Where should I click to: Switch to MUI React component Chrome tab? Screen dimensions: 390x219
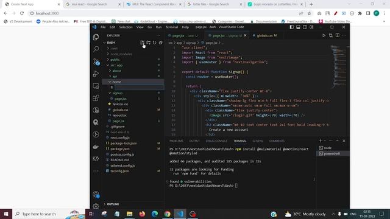coord(154,4)
